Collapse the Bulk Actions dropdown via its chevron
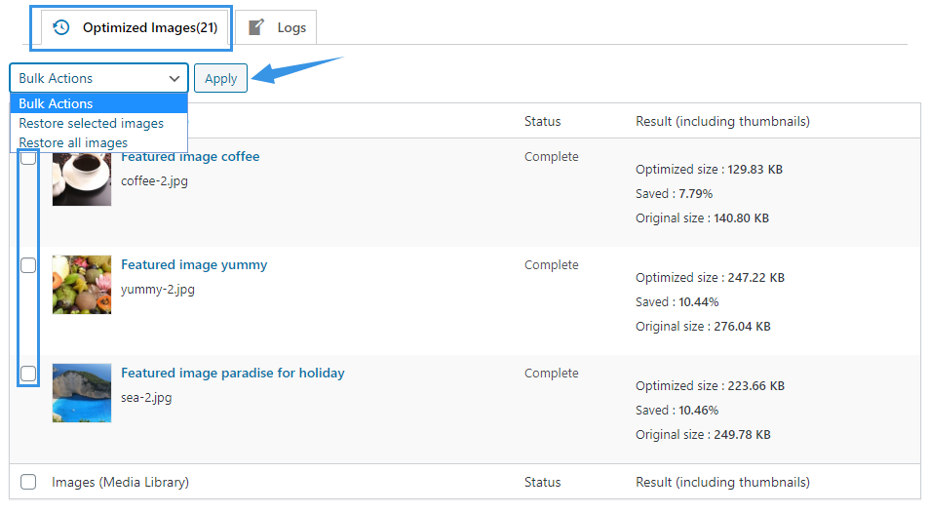 click(174, 78)
